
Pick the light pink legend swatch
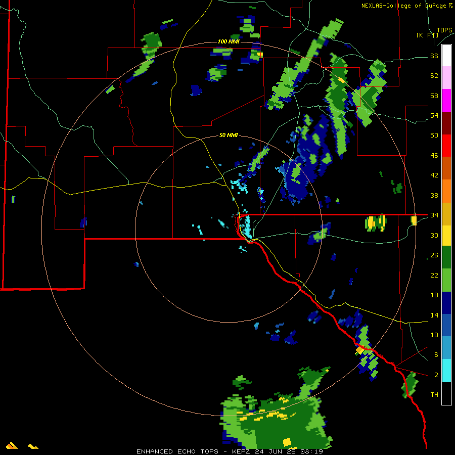[446, 77]
